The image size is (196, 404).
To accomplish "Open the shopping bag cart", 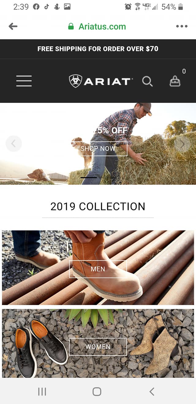I will coord(175,81).
